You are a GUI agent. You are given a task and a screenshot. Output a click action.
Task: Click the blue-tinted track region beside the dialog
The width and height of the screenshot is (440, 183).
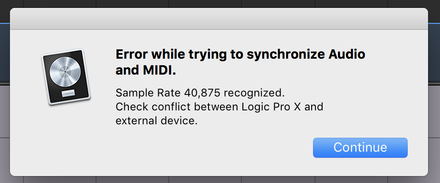tap(434, 53)
